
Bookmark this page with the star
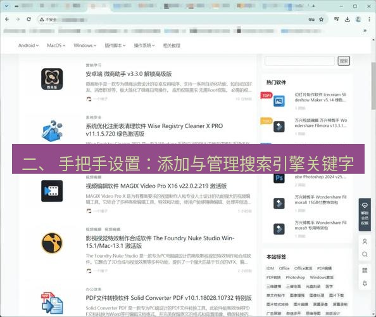coord(322,20)
